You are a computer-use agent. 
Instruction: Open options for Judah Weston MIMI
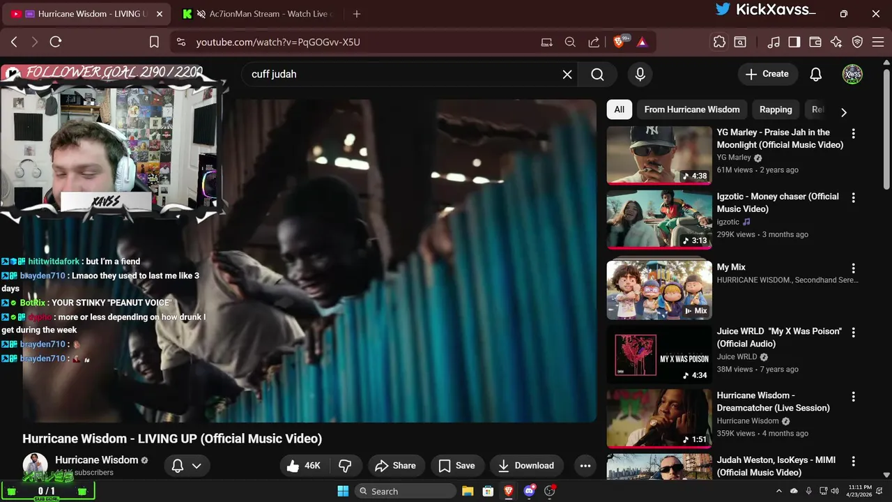click(x=853, y=462)
